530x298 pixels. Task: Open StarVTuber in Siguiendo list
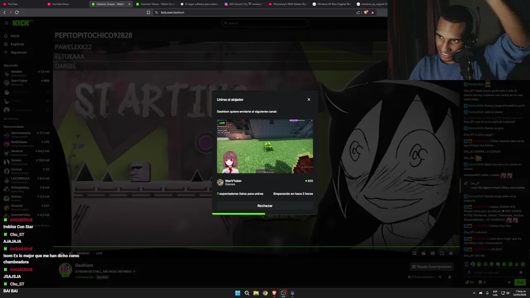pyautogui.click(x=26, y=82)
